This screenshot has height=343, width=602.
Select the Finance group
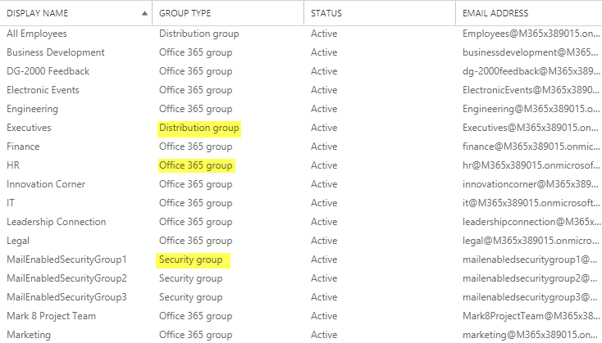301,147
